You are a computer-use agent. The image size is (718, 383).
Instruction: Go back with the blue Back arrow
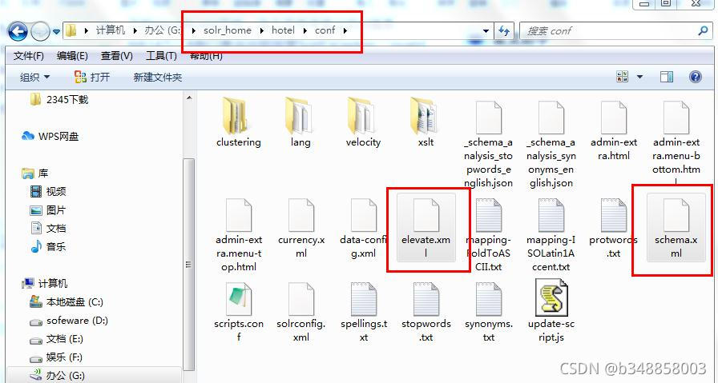tap(18, 31)
